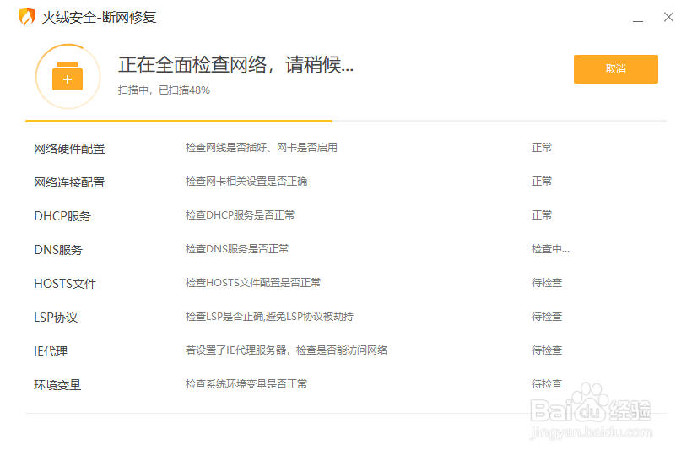Click 待检查 status of LSP协议

coord(547,317)
